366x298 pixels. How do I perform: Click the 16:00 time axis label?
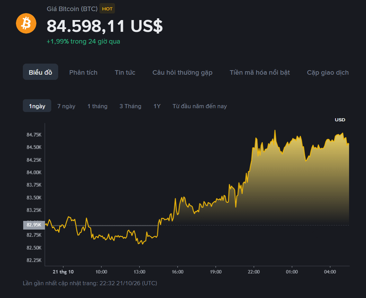click(x=177, y=272)
